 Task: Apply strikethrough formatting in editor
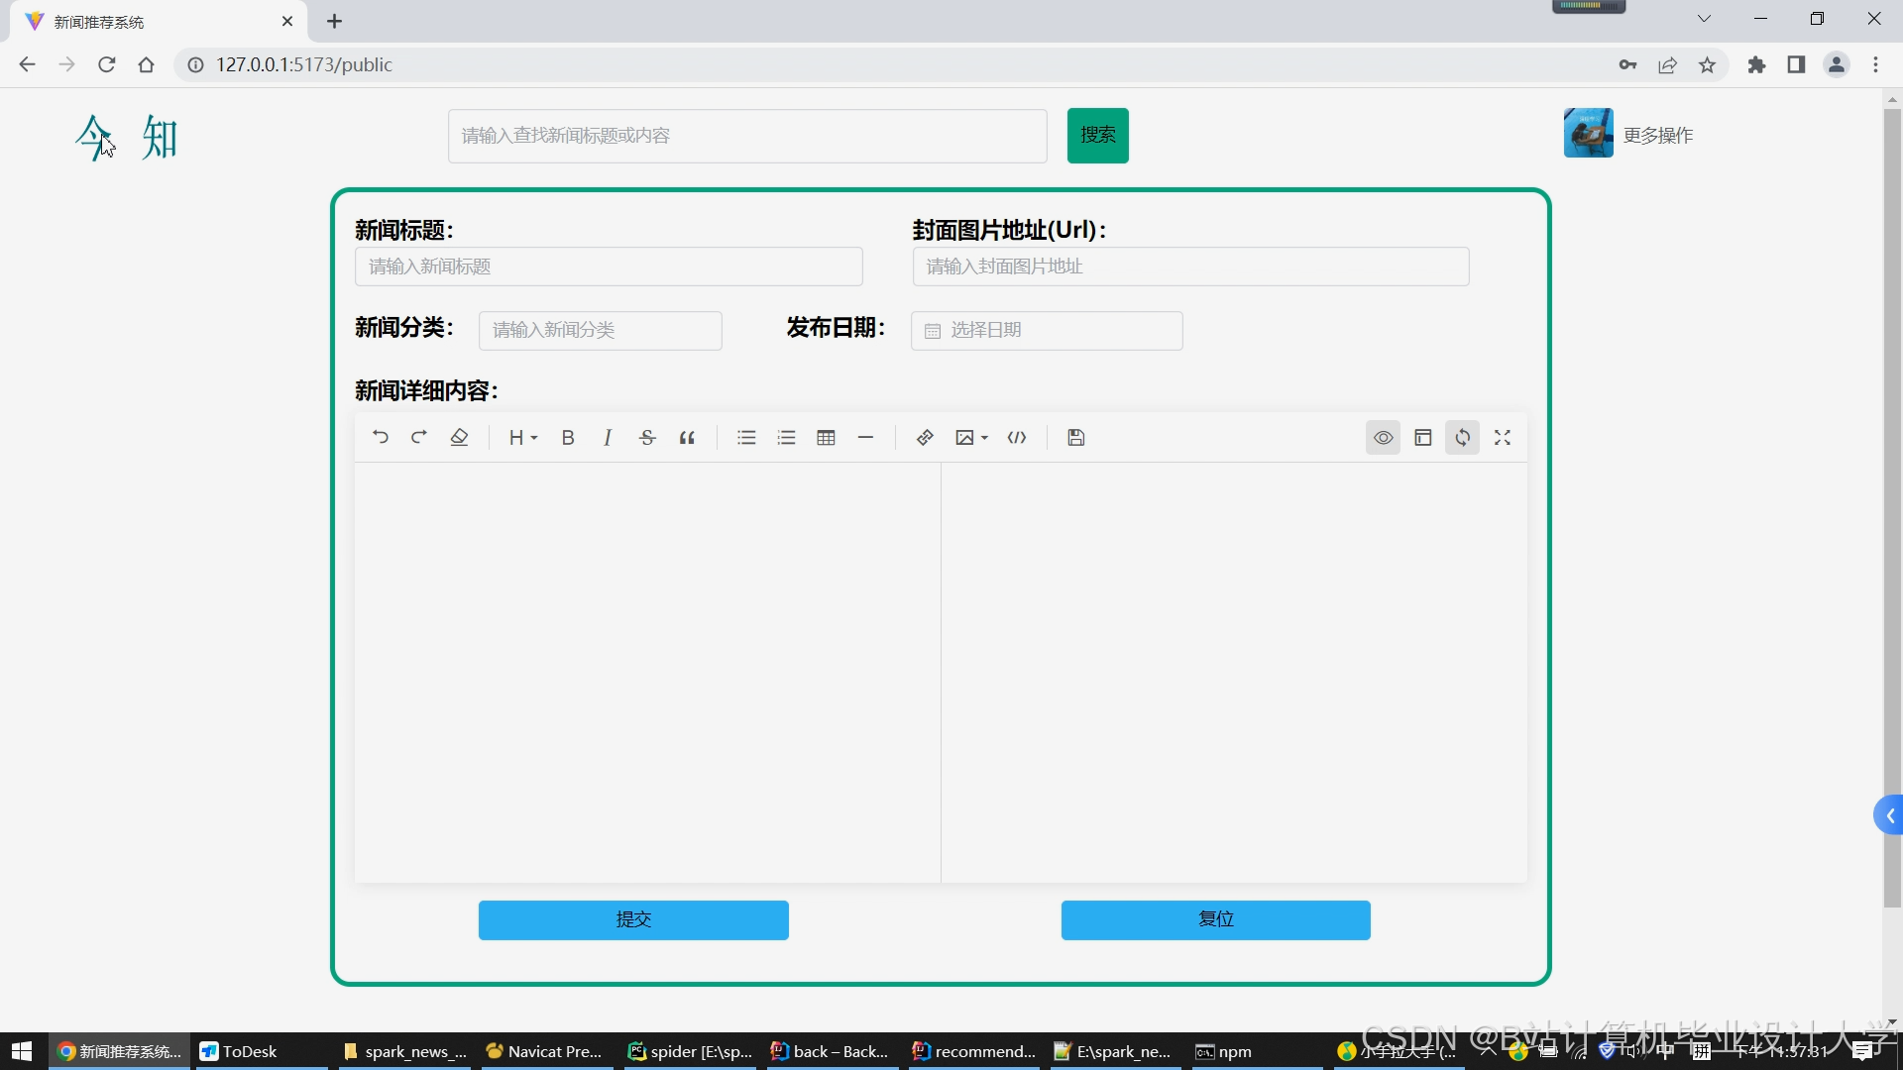[x=647, y=437]
